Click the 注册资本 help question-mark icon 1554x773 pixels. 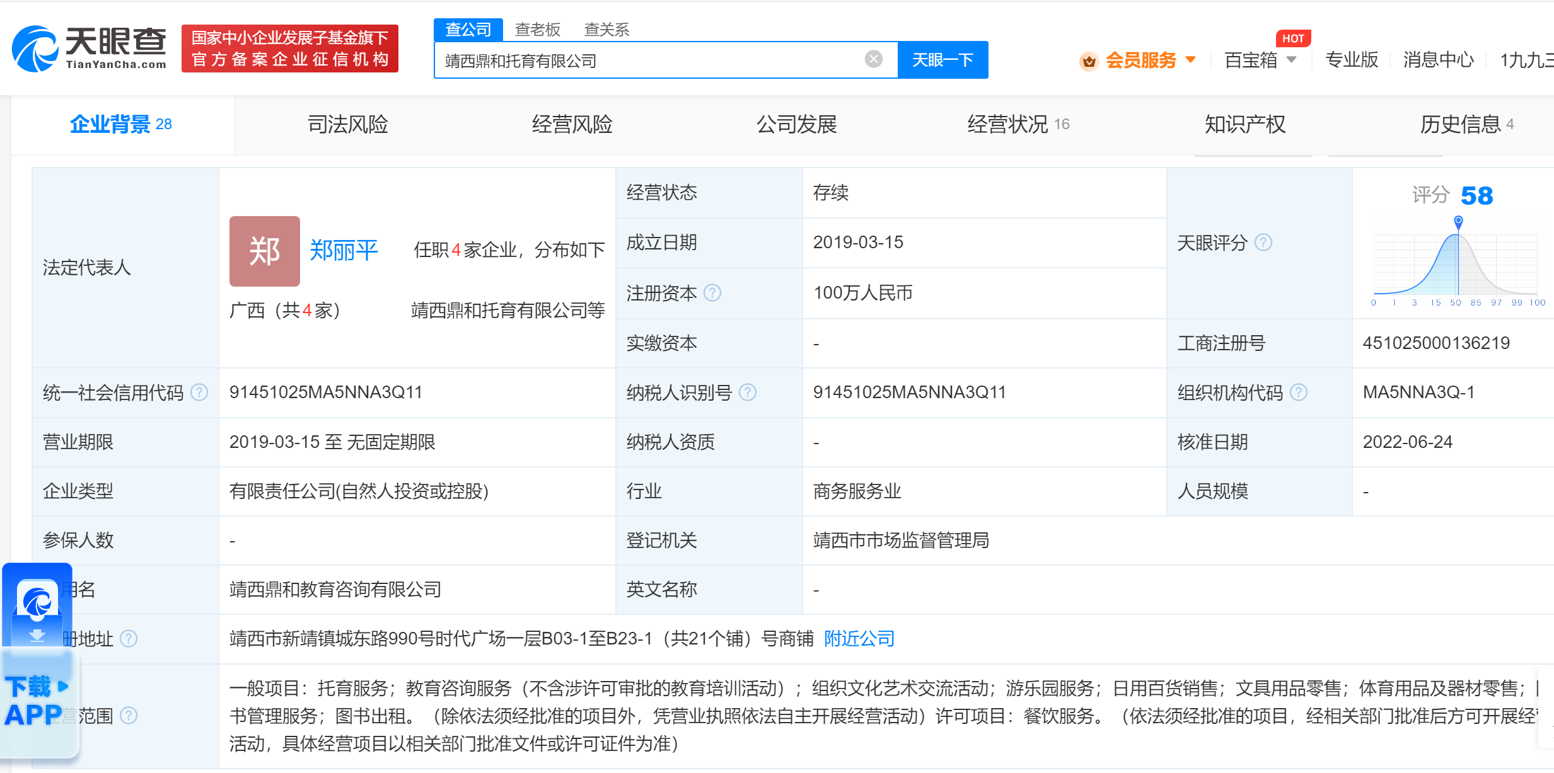tap(713, 293)
